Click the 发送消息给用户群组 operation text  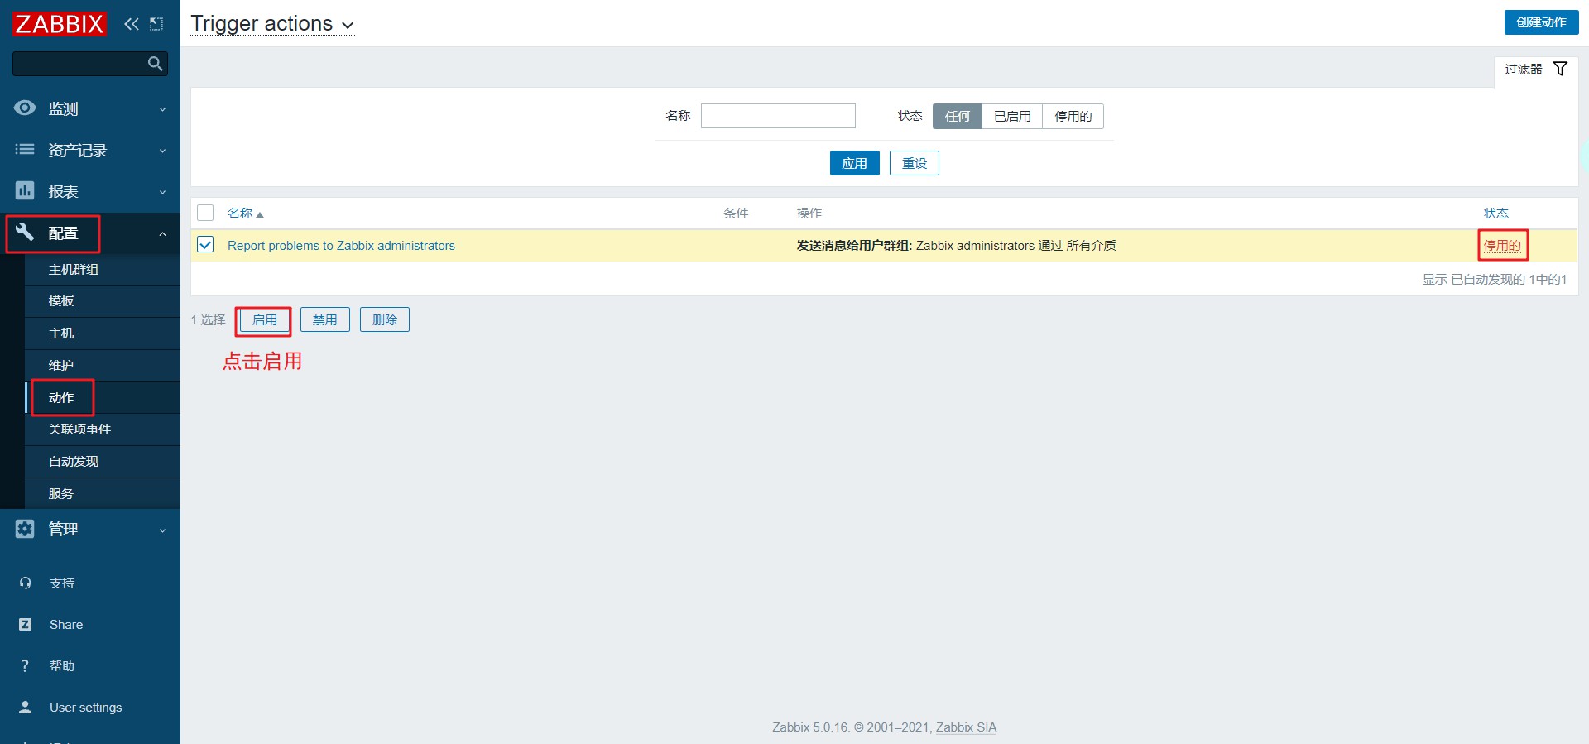[854, 246]
